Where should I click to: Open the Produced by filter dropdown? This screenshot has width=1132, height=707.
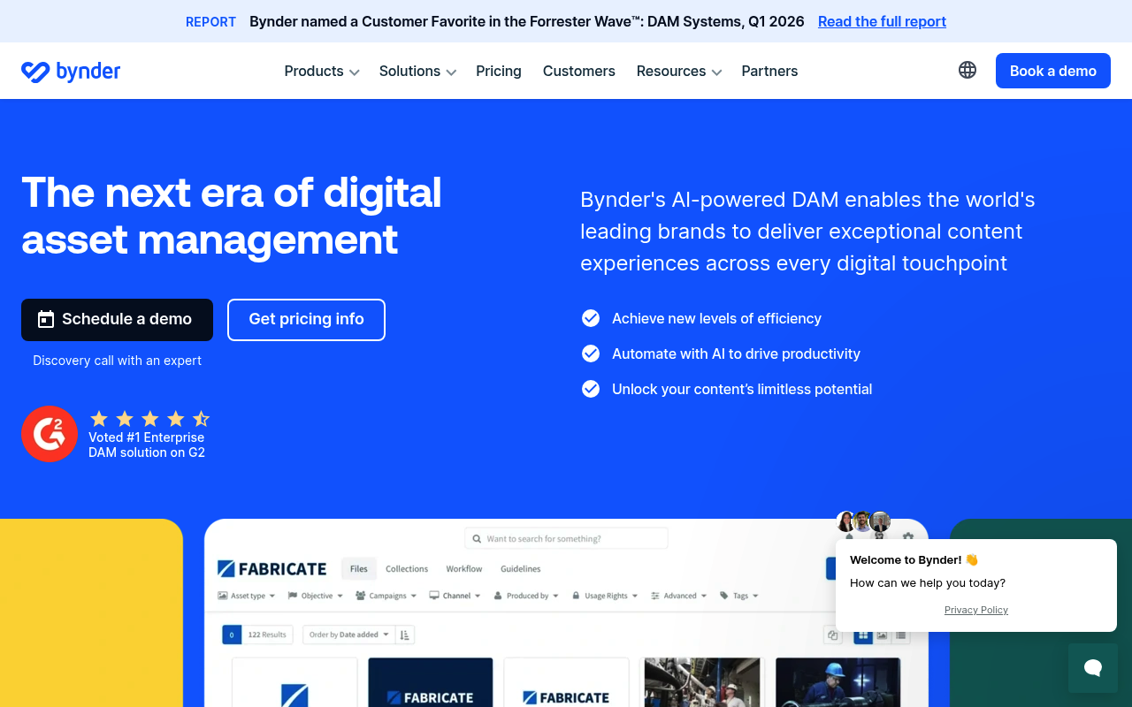point(526,596)
